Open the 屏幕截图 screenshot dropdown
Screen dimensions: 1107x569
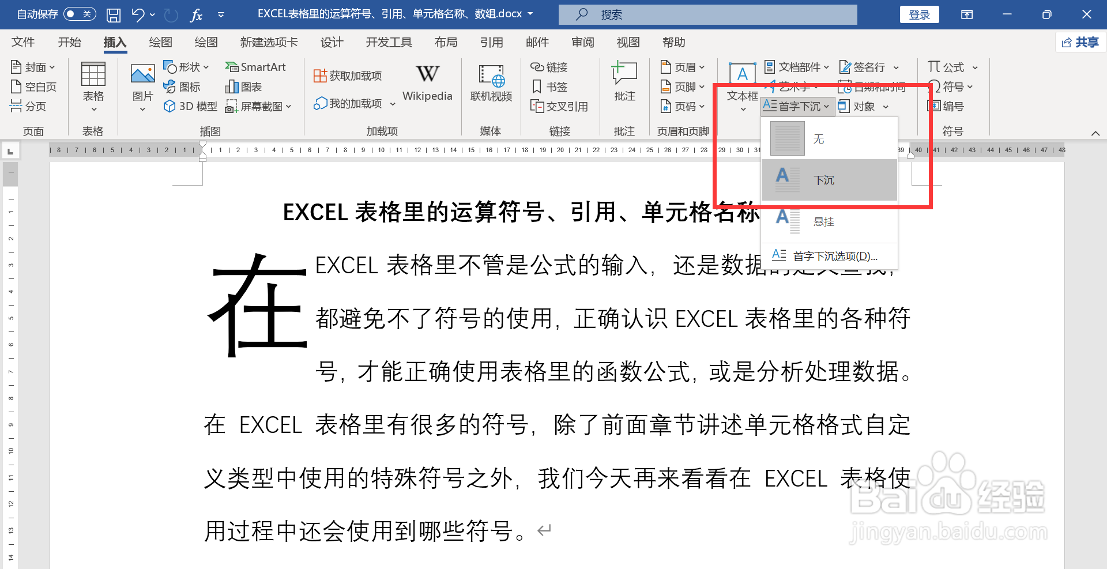pyautogui.click(x=258, y=106)
